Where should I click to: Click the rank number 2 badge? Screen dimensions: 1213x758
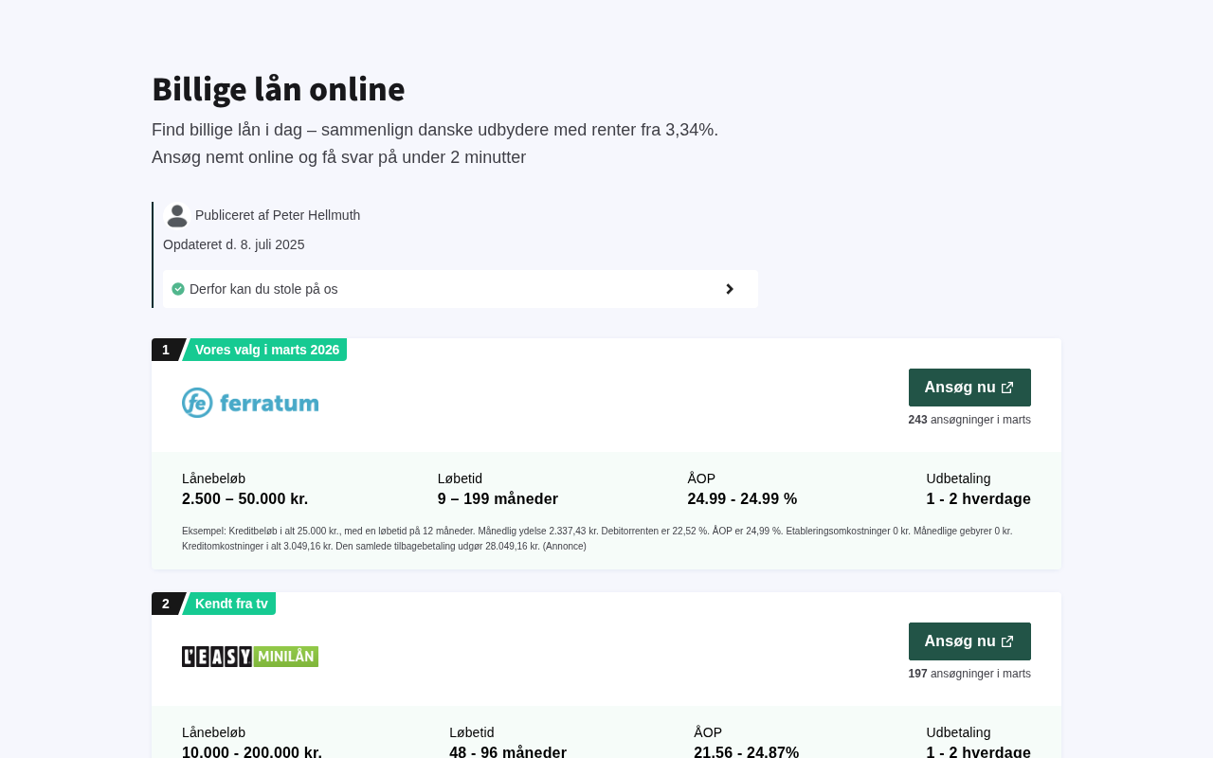click(x=166, y=604)
